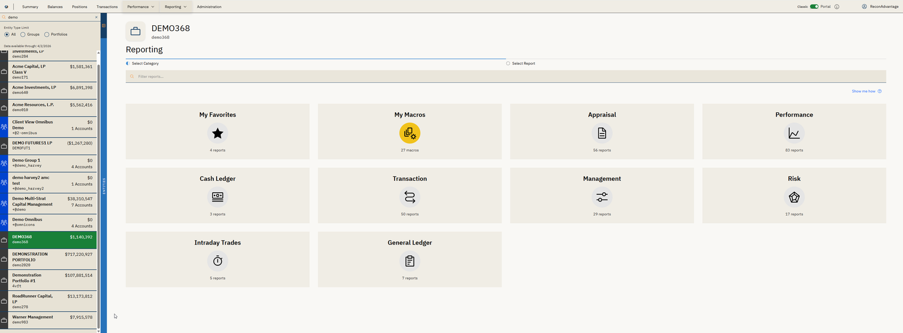The width and height of the screenshot is (903, 333).
Task: Open the Risk category title
Action: coord(794,179)
